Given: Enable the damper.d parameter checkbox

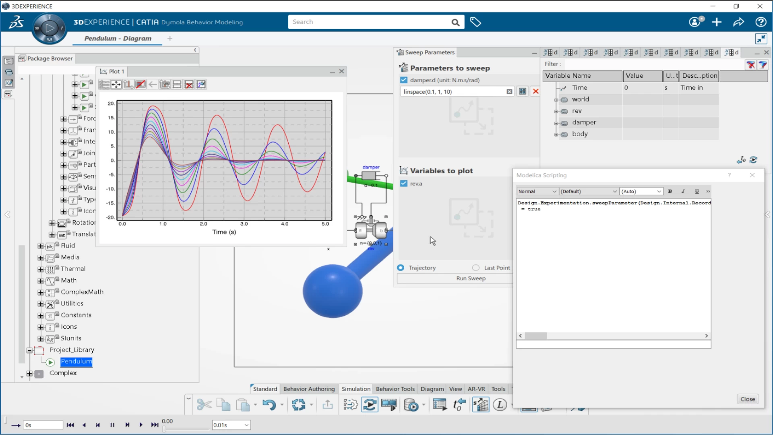Looking at the screenshot, I should 403,80.
